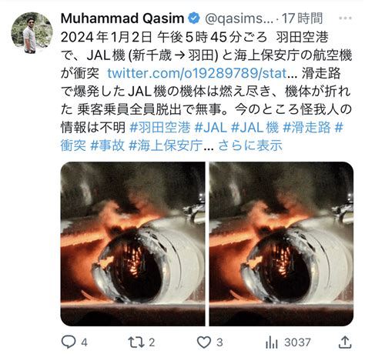The width and height of the screenshot is (365, 354).
Task: Click the #JAL hashtag
Action: coord(211,128)
